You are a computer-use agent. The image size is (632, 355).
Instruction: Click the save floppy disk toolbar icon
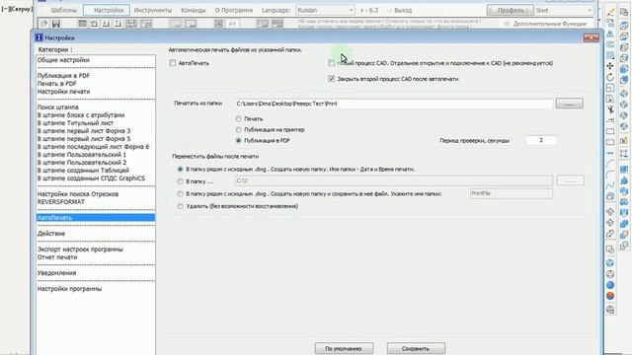coord(56,24)
